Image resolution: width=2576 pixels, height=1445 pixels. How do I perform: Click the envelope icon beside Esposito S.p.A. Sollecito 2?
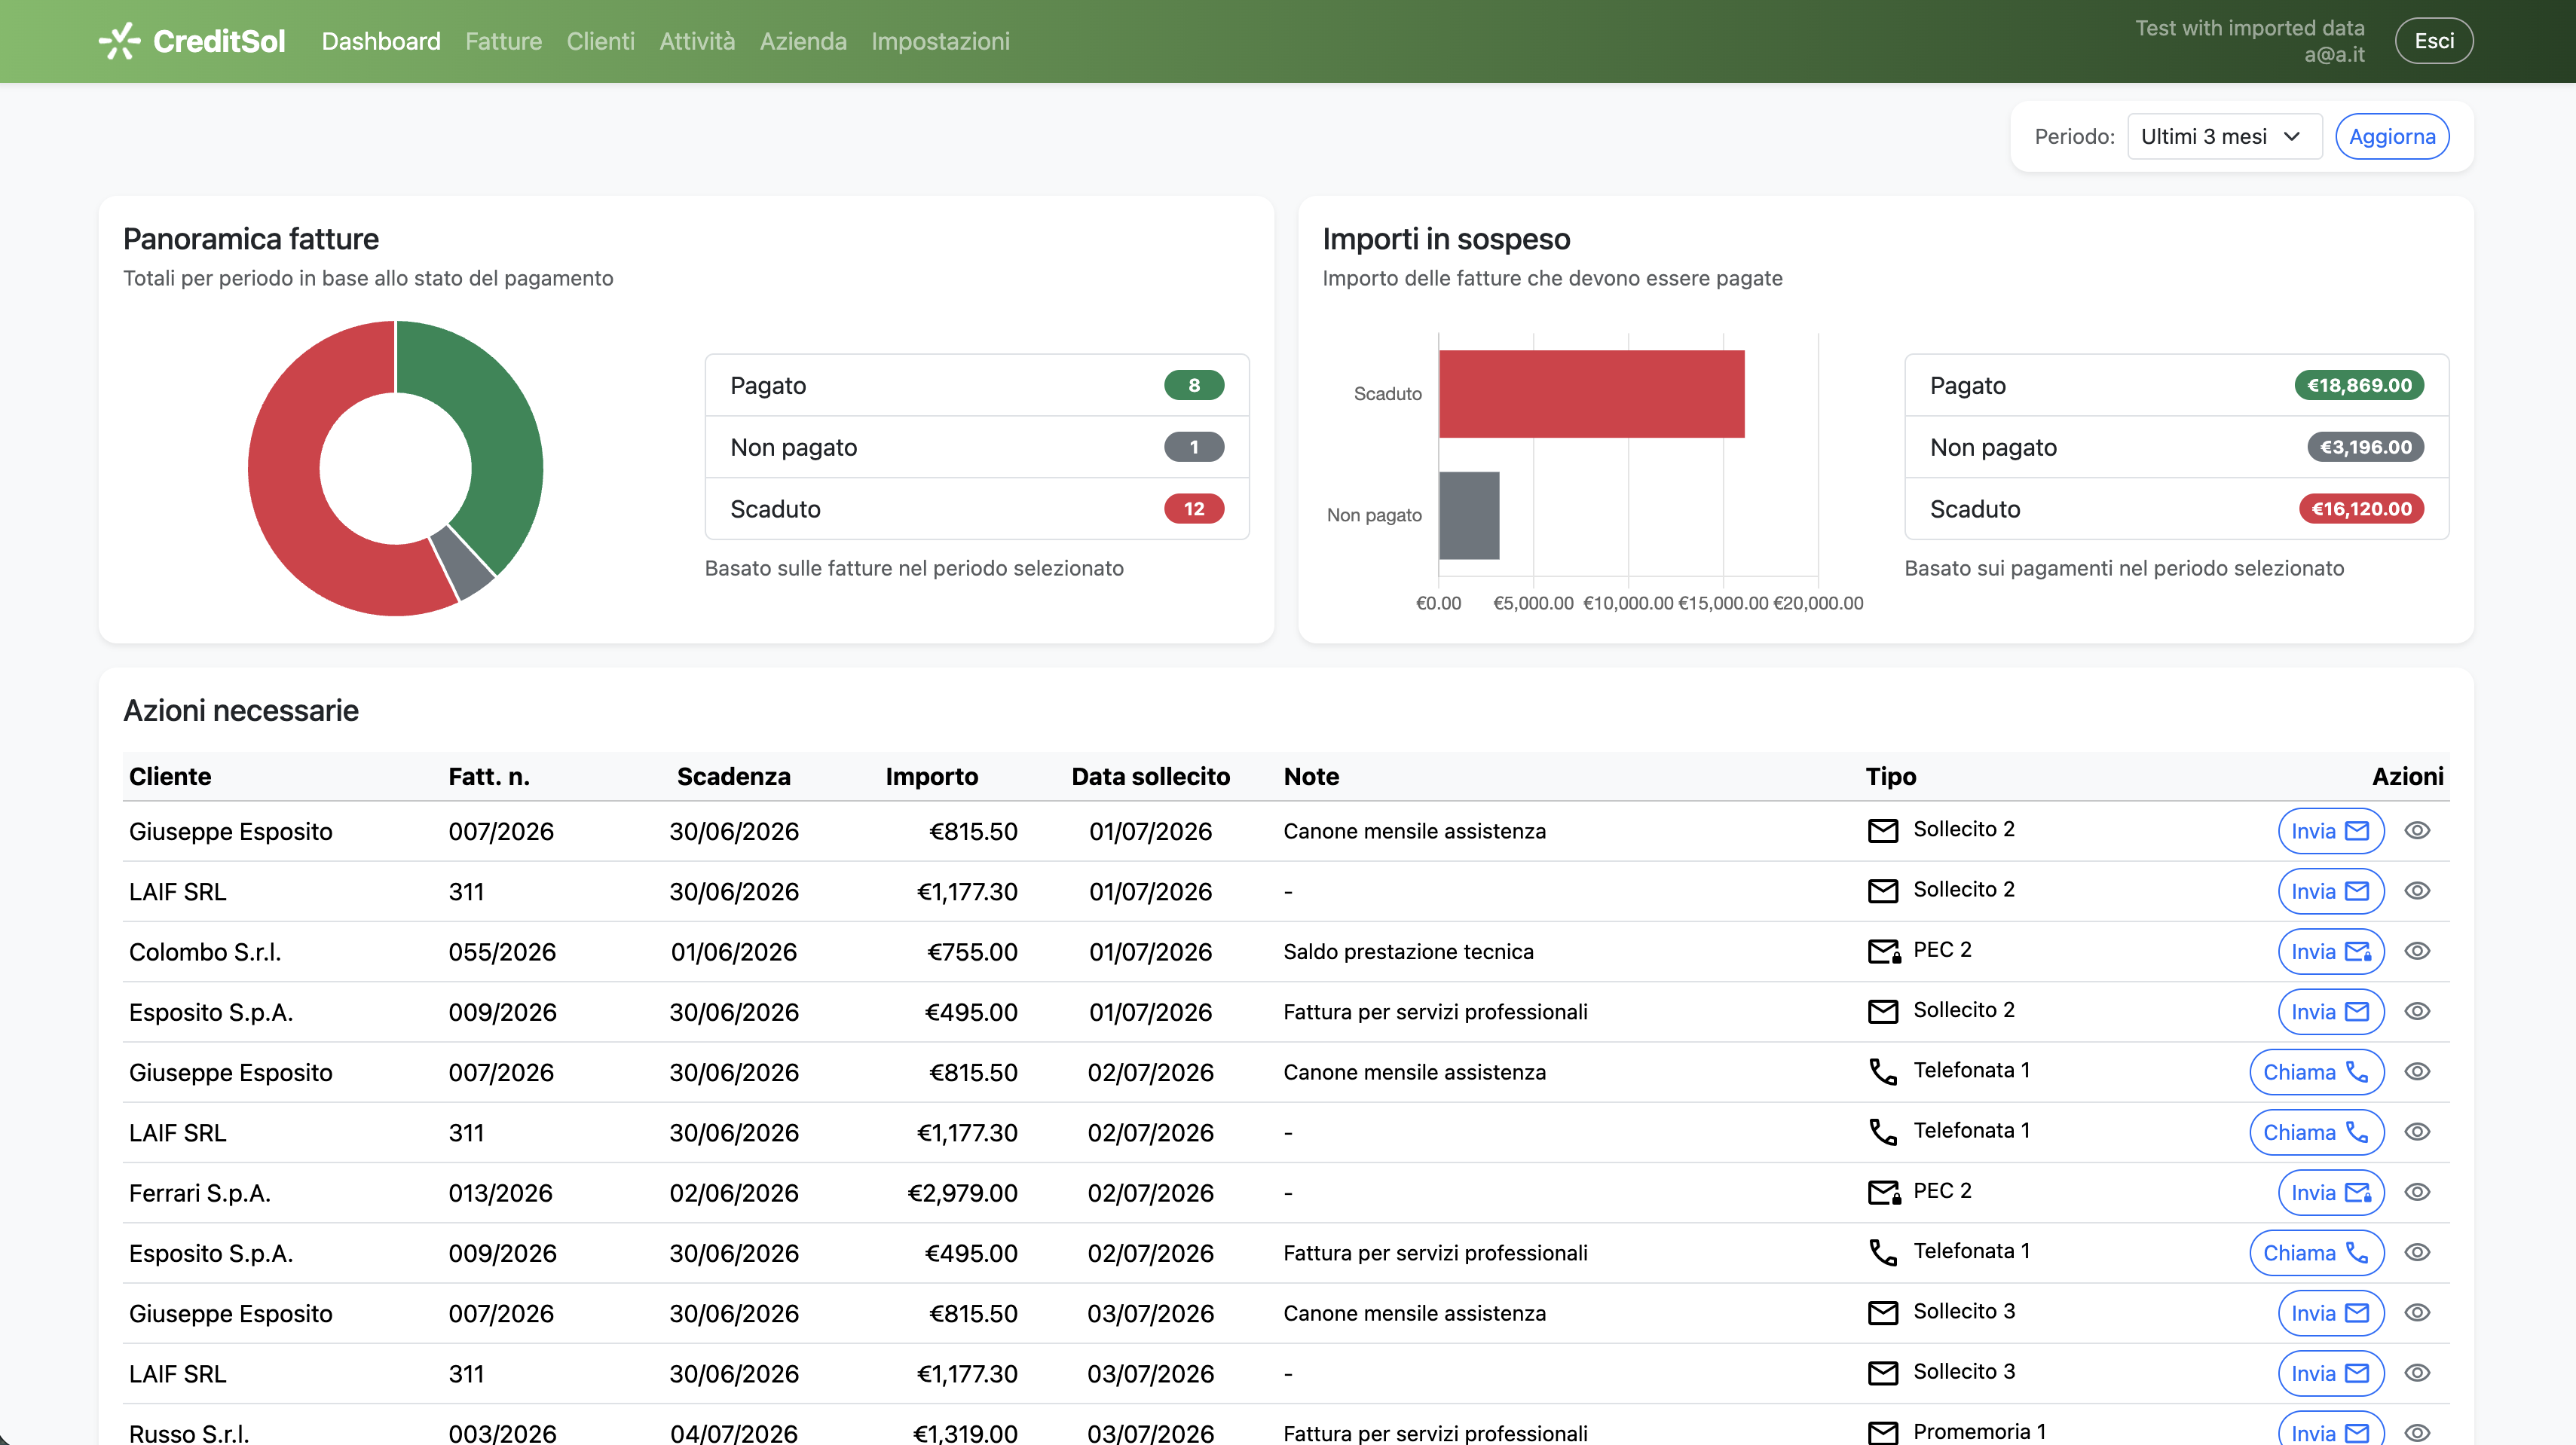coord(1883,1011)
